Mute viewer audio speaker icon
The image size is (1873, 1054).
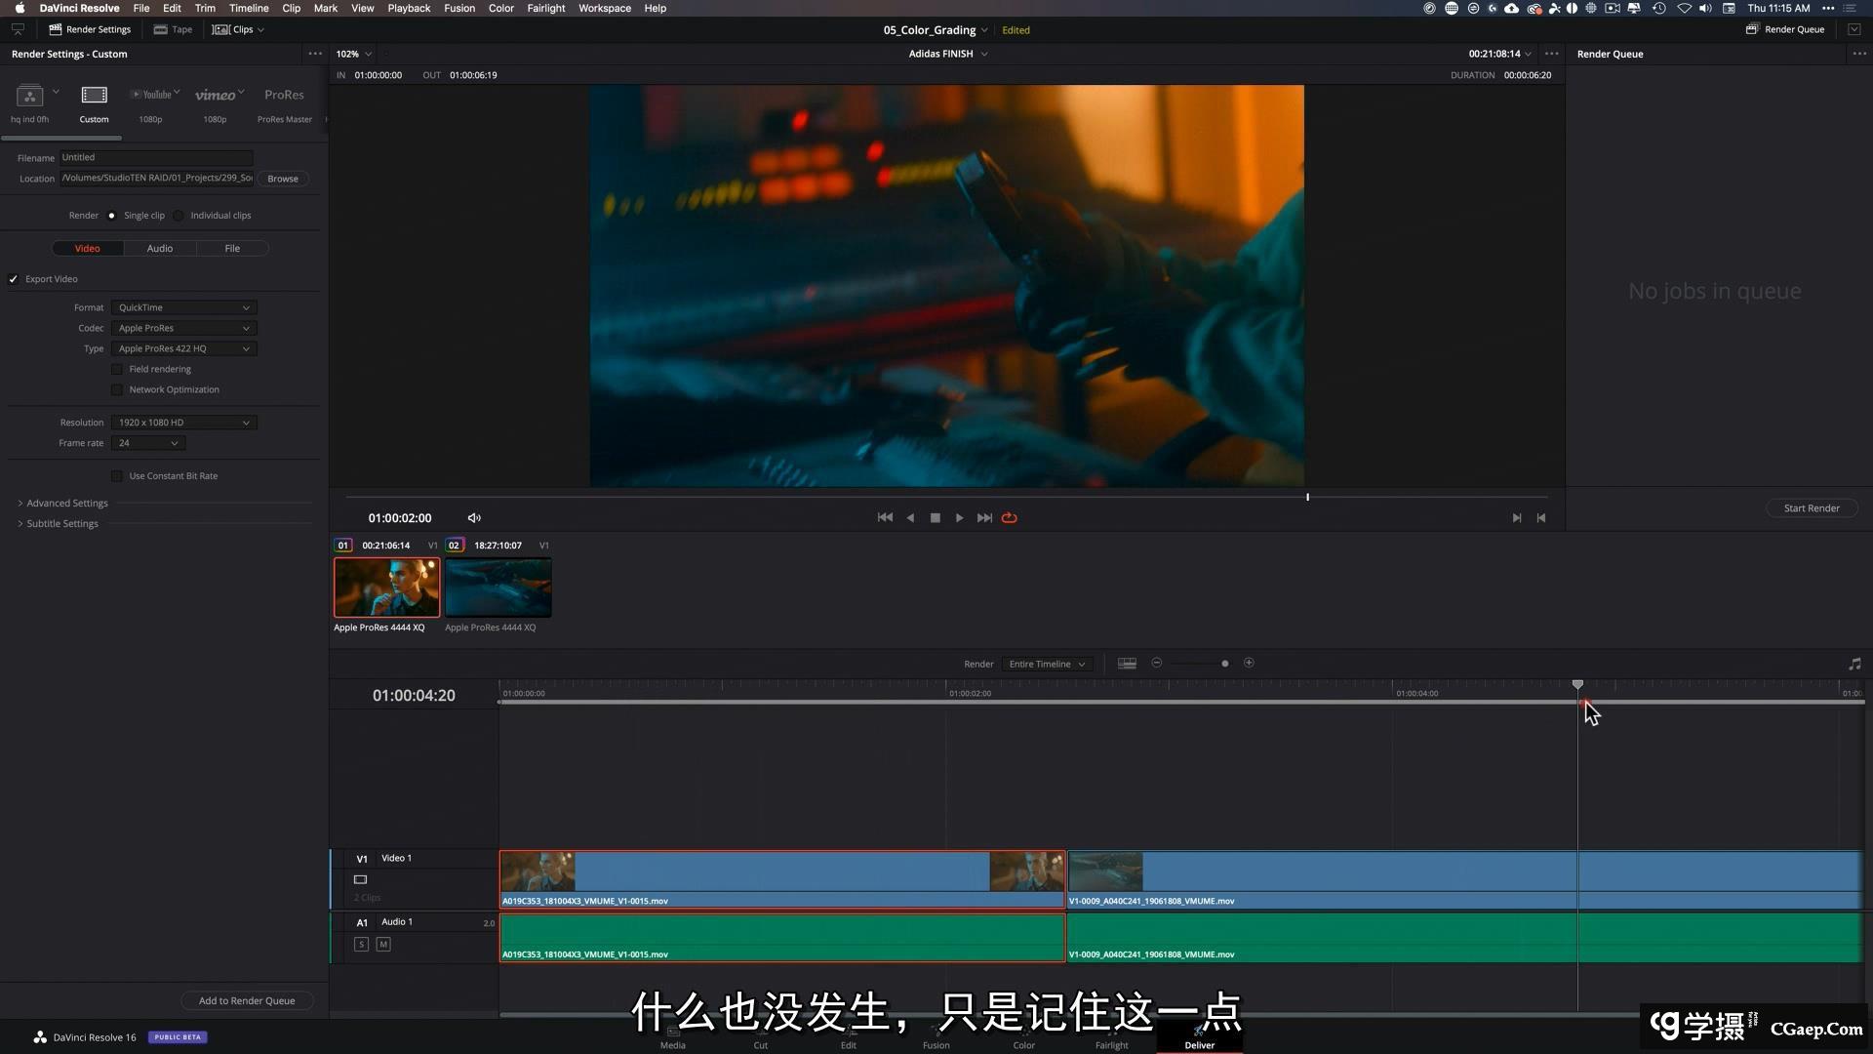coord(474,518)
